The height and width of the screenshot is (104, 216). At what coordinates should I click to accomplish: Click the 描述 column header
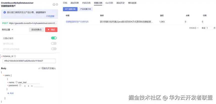[x=102, y=16]
